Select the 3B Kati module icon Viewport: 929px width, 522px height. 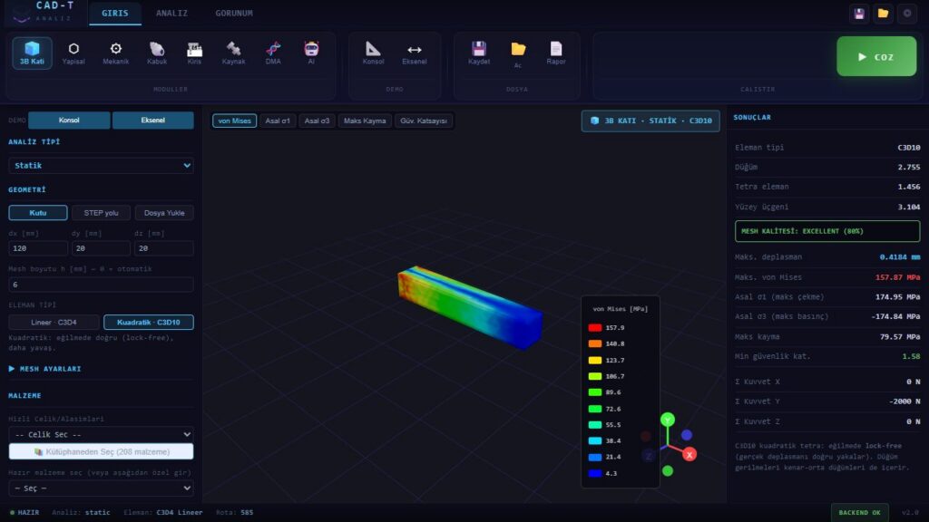pyautogui.click(x=32, y=53)
